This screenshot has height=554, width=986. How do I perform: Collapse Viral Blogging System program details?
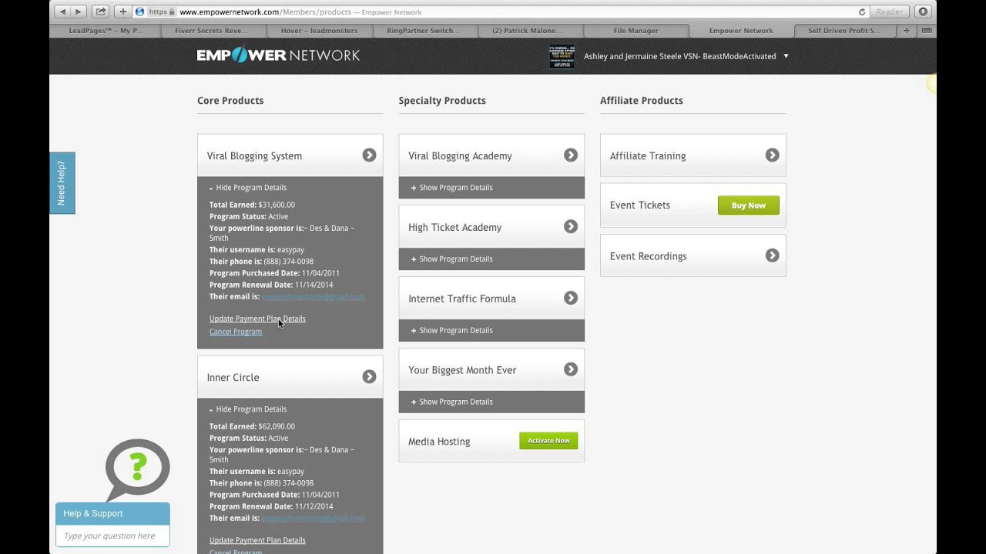[x=248, y=188]
